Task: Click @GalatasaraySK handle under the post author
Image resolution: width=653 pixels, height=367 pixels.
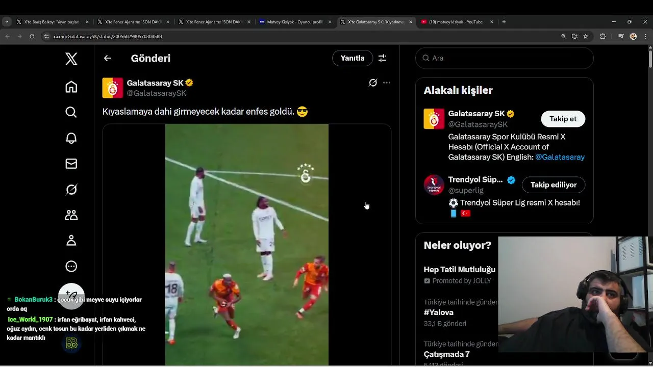Action: click(157, 93)
